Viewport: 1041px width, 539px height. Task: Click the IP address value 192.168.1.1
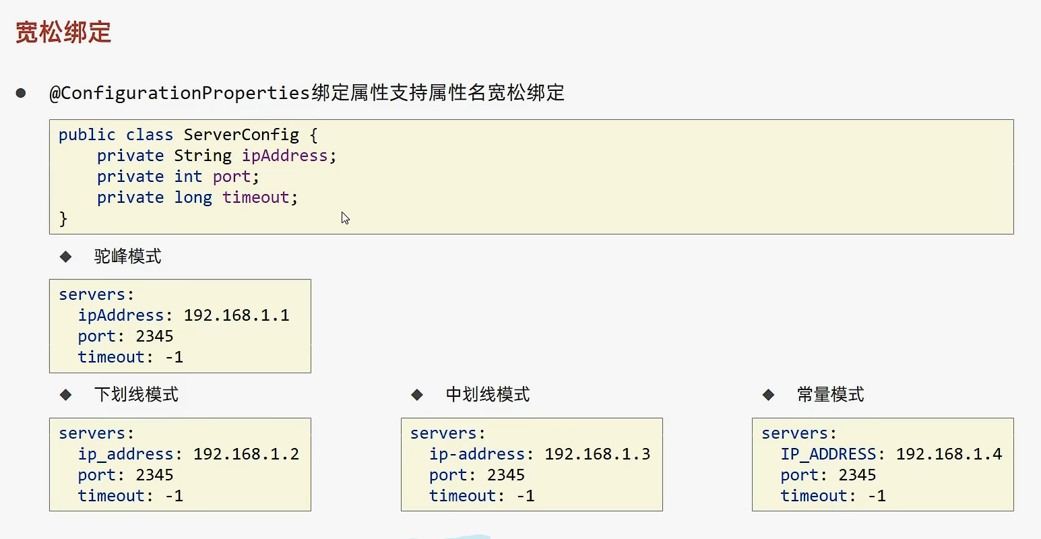236,315
